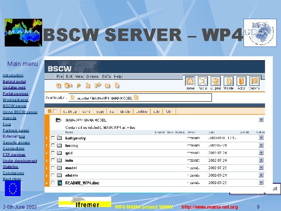Open action arrow for model row
This screenshot has width=281, height=211.
click(x=261, y=168)
